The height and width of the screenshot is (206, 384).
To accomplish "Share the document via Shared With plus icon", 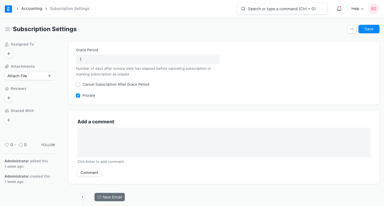I will point(8,120).
